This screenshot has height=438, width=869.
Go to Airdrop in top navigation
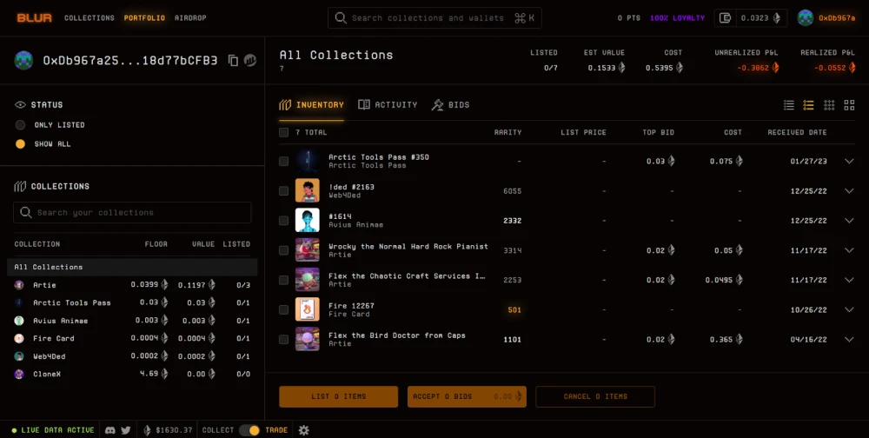coord(190,17)
